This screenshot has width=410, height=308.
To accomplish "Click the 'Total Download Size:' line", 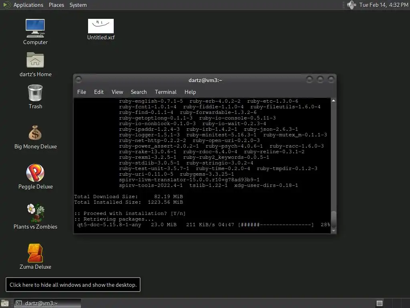I will pyautogui.click(x=129, y=197).
